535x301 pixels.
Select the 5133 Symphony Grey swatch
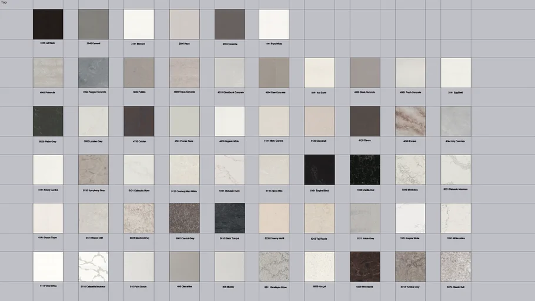93,170
